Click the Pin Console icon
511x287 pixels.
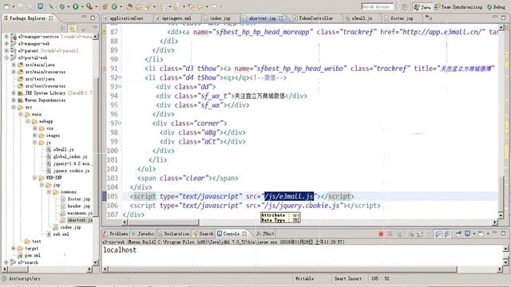(x=458, y=234)
